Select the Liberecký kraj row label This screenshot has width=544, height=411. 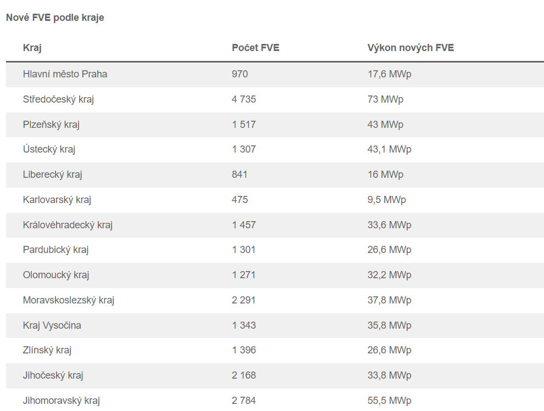pos(52,174)
